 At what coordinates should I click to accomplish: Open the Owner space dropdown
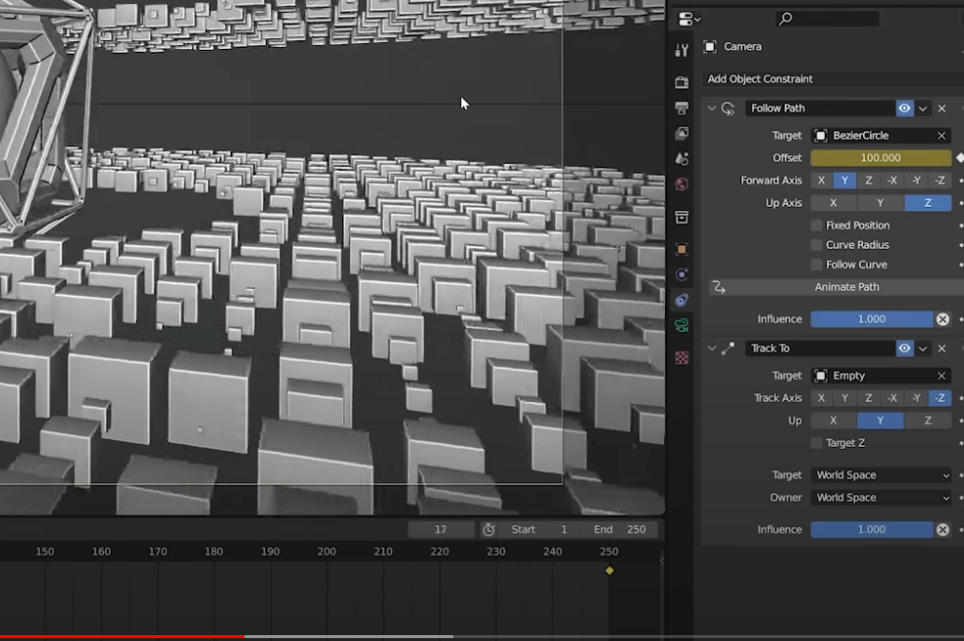pyautogui.click(x=882, y=498)
